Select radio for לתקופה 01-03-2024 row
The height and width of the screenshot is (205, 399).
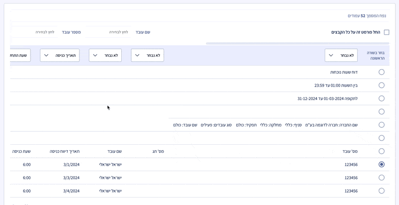point(382,99)
